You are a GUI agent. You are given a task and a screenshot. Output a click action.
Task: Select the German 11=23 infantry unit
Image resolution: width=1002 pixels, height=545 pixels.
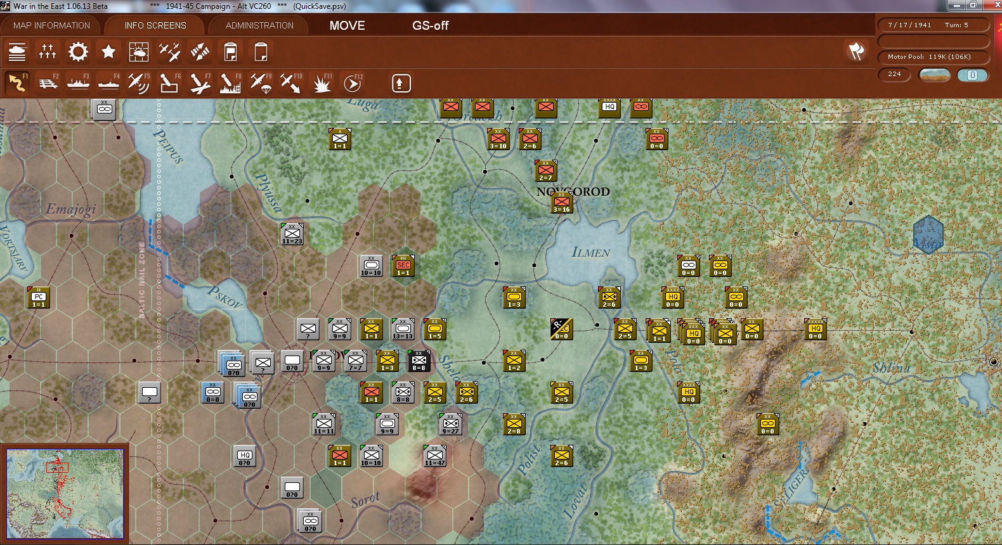click(292, 234)
